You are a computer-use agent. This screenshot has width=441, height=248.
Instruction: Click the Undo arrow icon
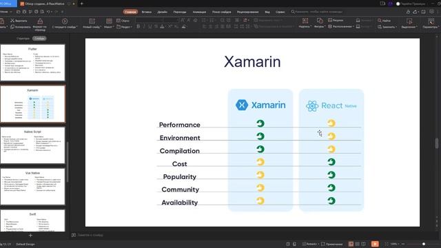48,12
